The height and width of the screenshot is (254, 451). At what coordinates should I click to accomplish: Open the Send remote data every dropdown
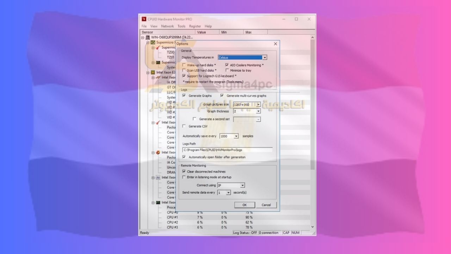(x=228, y=193)
